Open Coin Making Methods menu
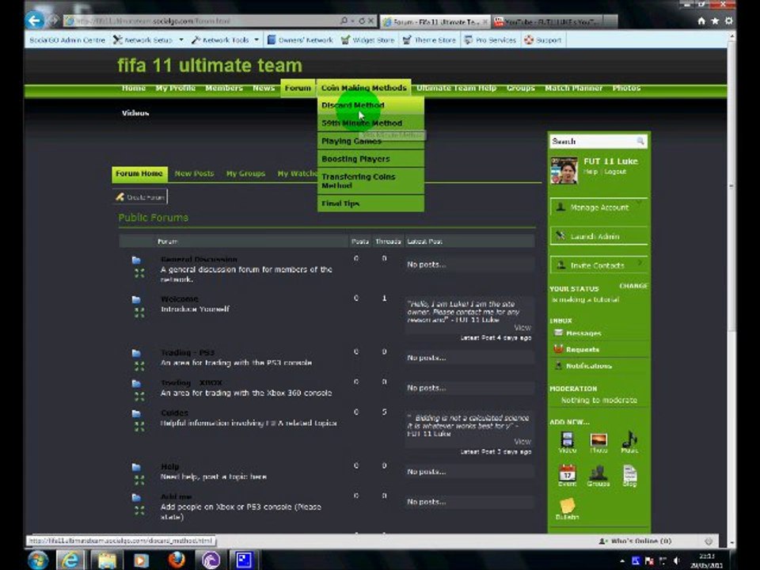 363,88
